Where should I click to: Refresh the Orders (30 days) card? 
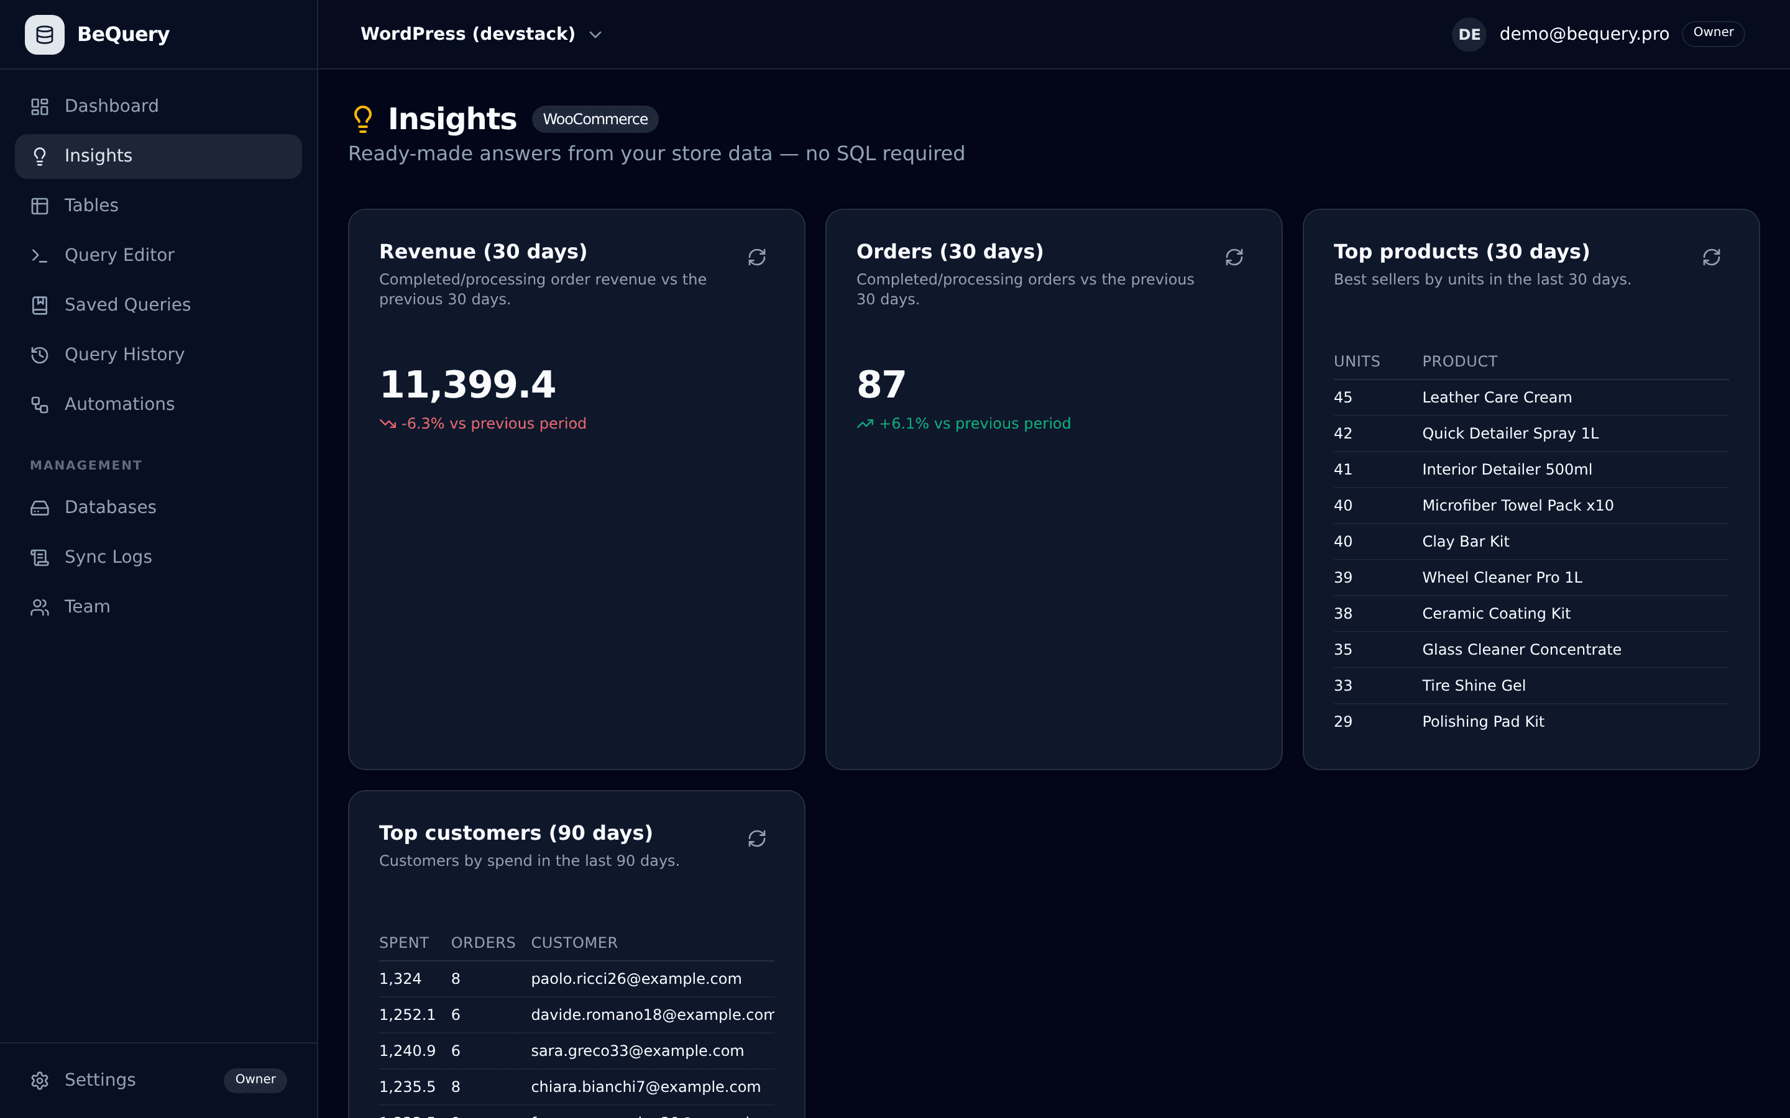click(1234, 257)
